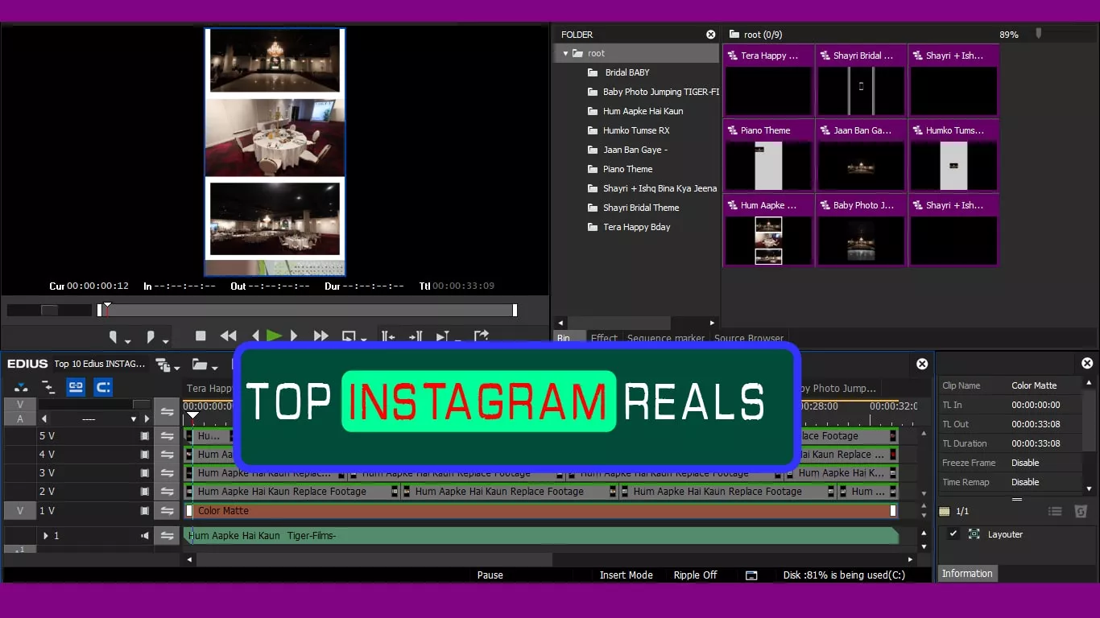Click the export icon in the playback controls

point(482,335)
